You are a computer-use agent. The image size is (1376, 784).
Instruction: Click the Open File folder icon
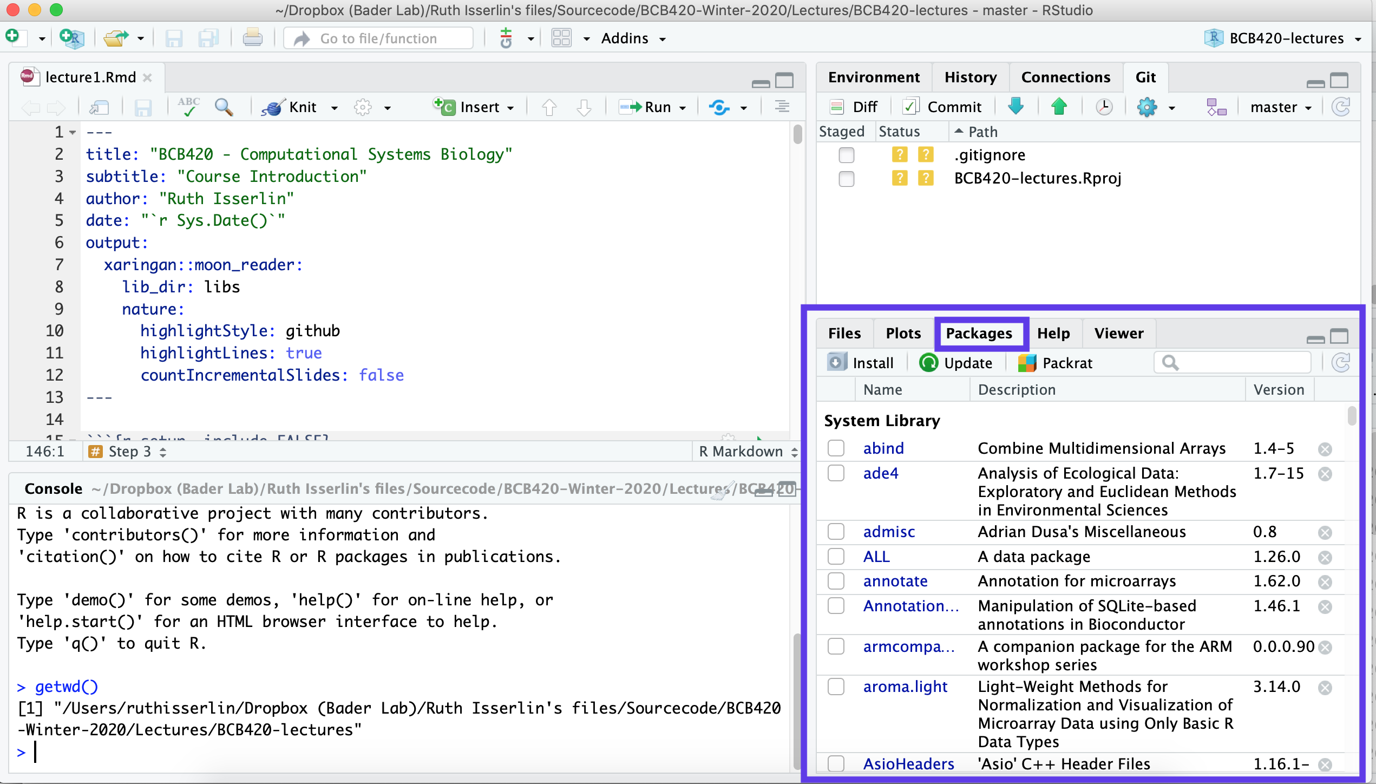116,38
